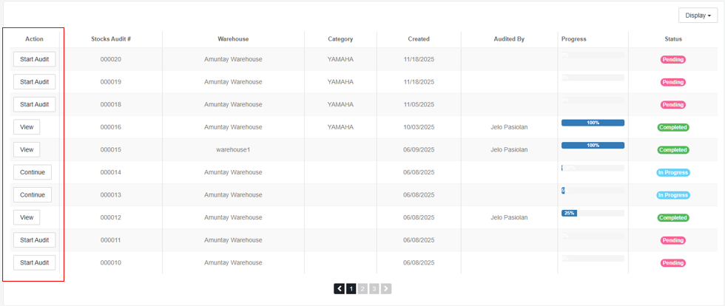Start Audit for stocks audit 000011
Screen dimensions: 725x306
click(x=34, y=240)
